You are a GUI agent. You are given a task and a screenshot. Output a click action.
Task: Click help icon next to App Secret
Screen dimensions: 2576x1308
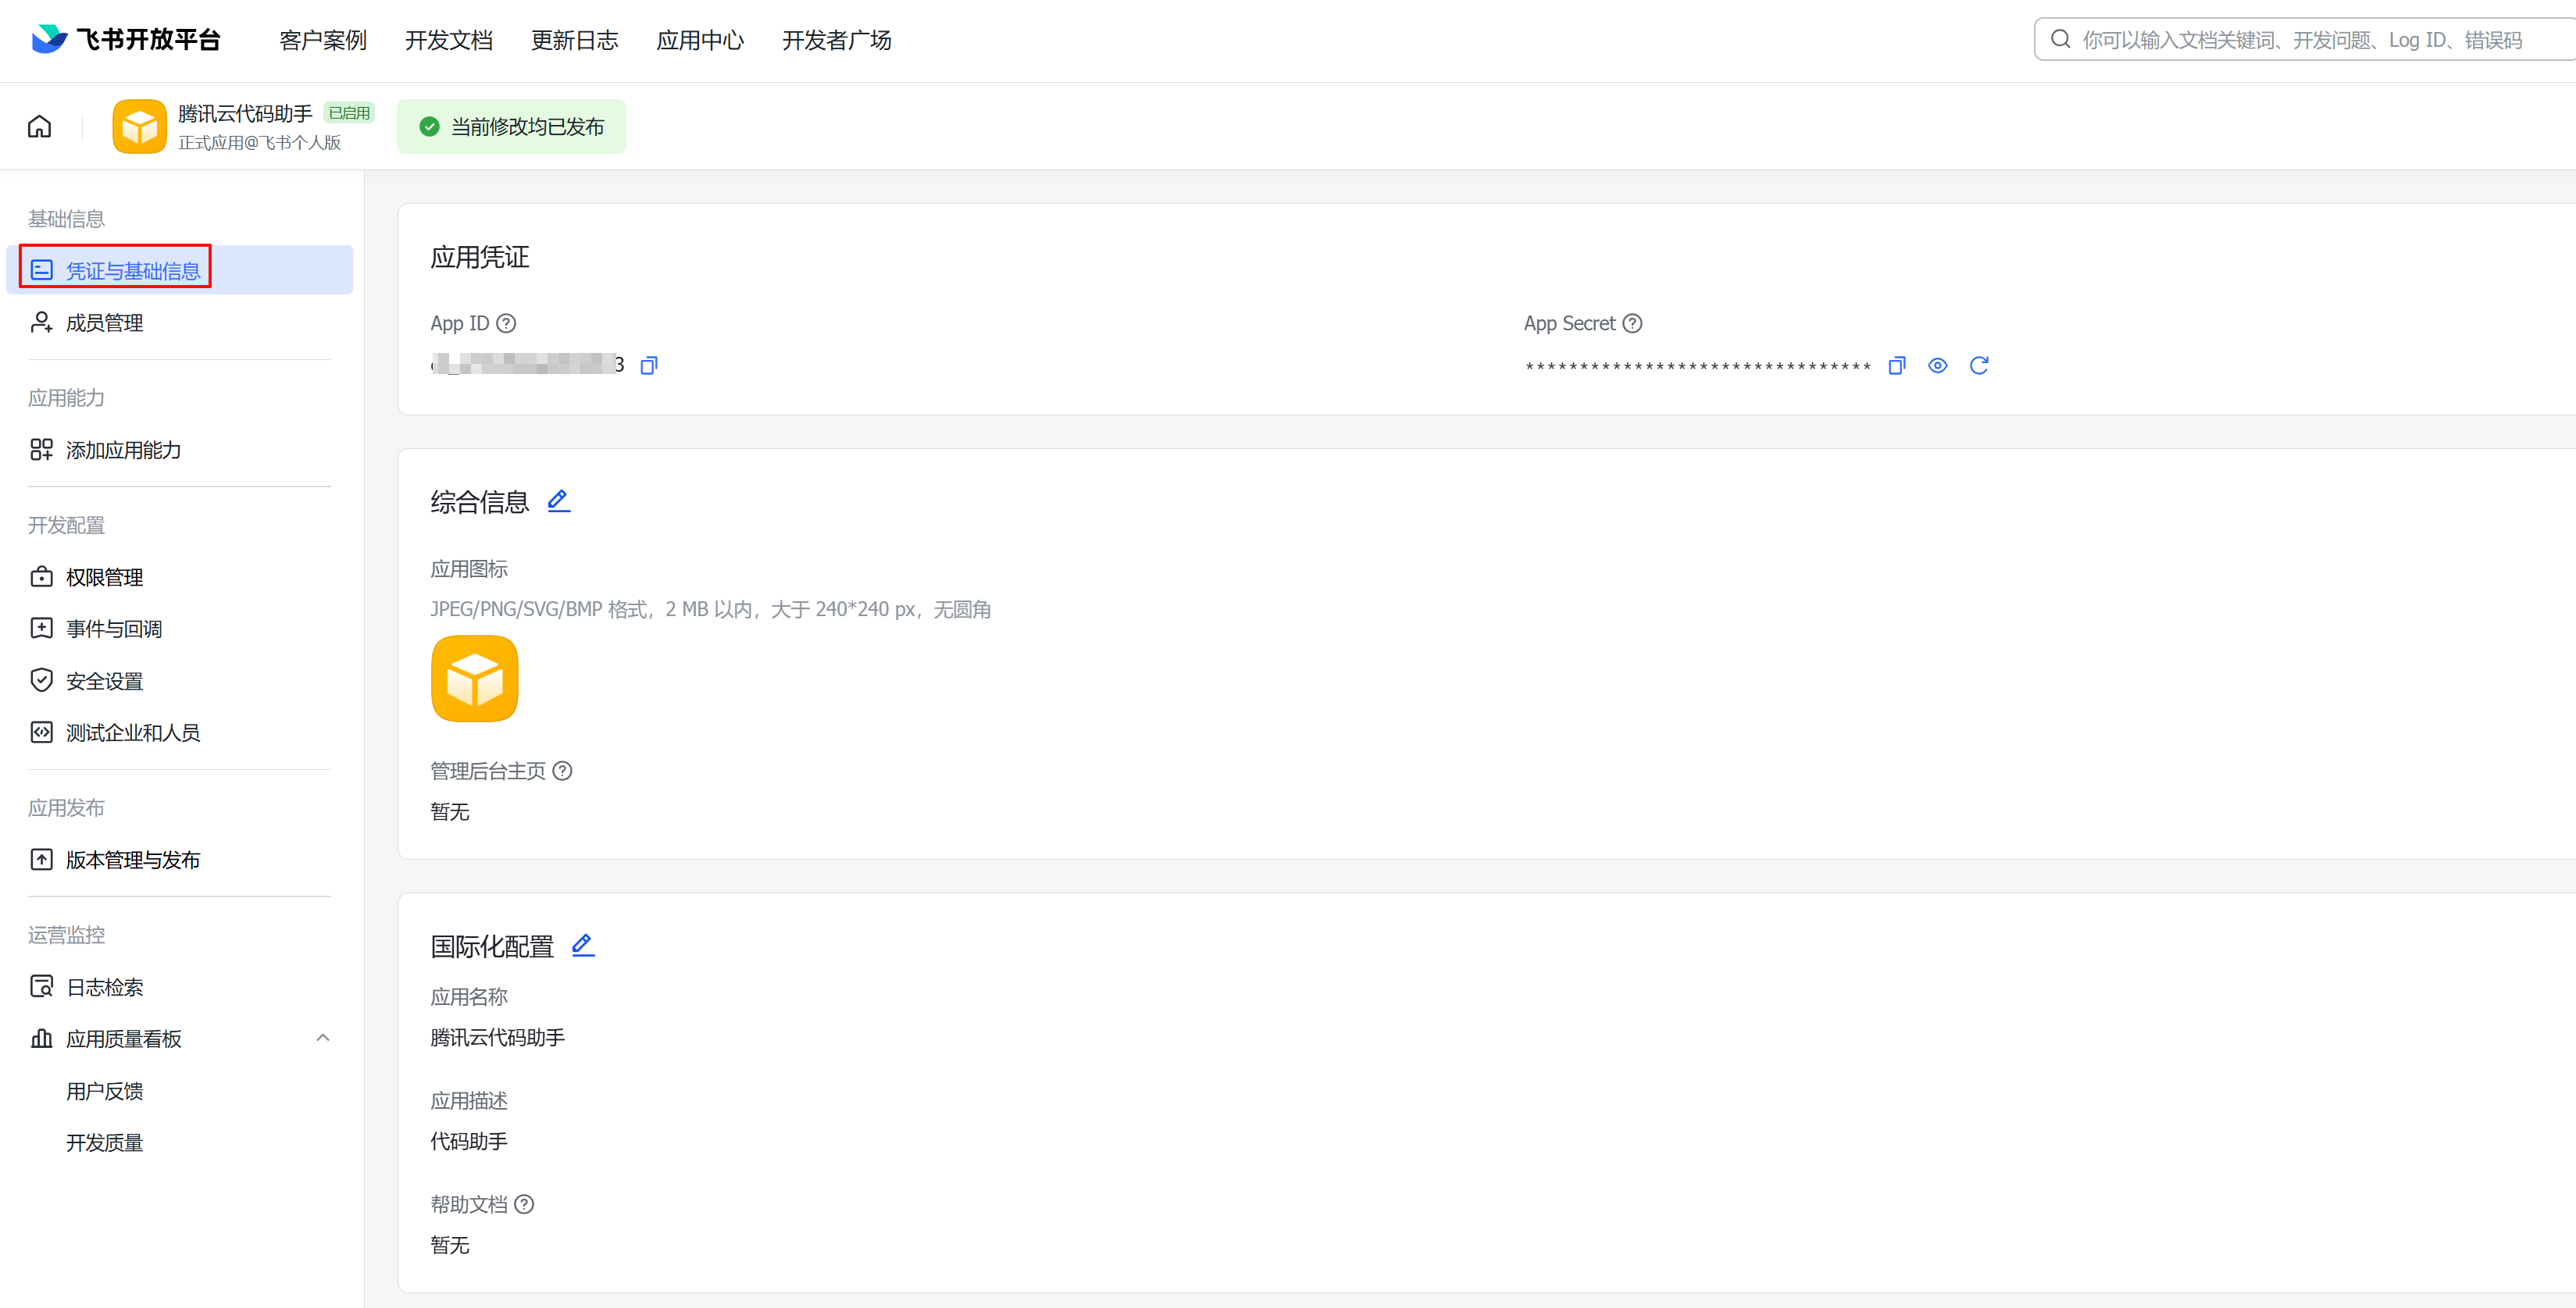(x=1632, y=324)
